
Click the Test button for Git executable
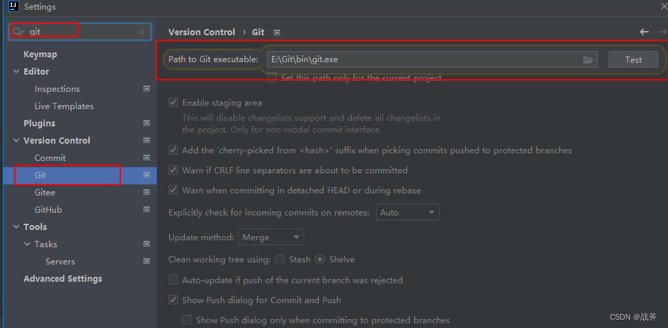633,60
